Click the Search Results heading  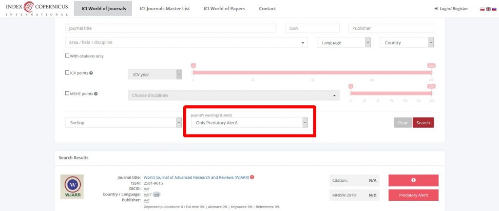[x=74, y=157]
